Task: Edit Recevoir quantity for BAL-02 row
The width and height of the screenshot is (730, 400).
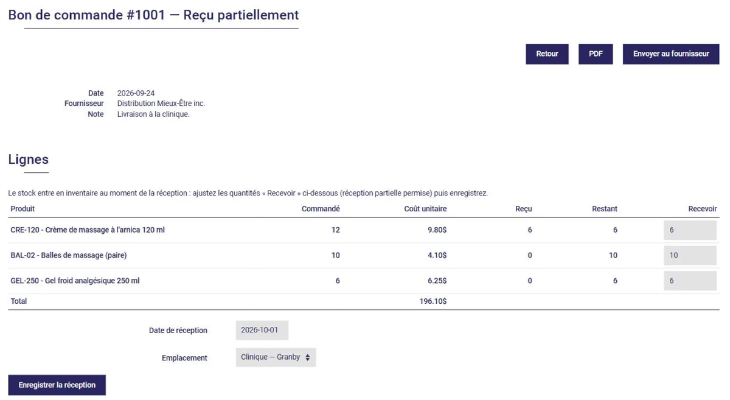Action: pos(690,256)
